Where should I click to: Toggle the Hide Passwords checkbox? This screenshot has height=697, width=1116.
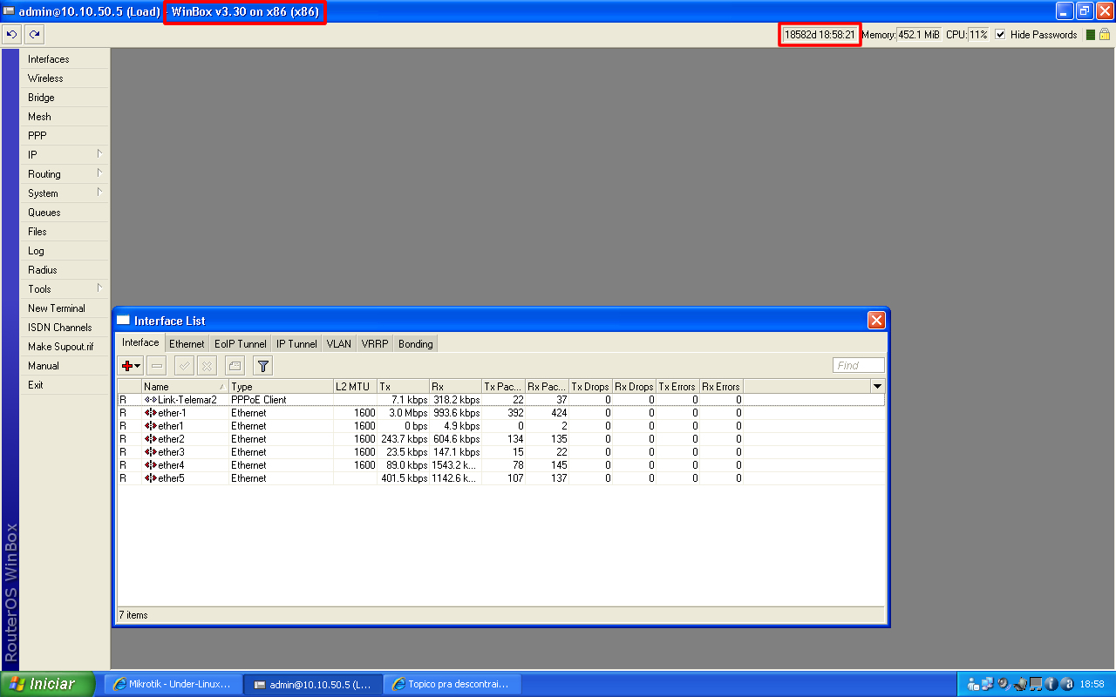click(1000, 35)
